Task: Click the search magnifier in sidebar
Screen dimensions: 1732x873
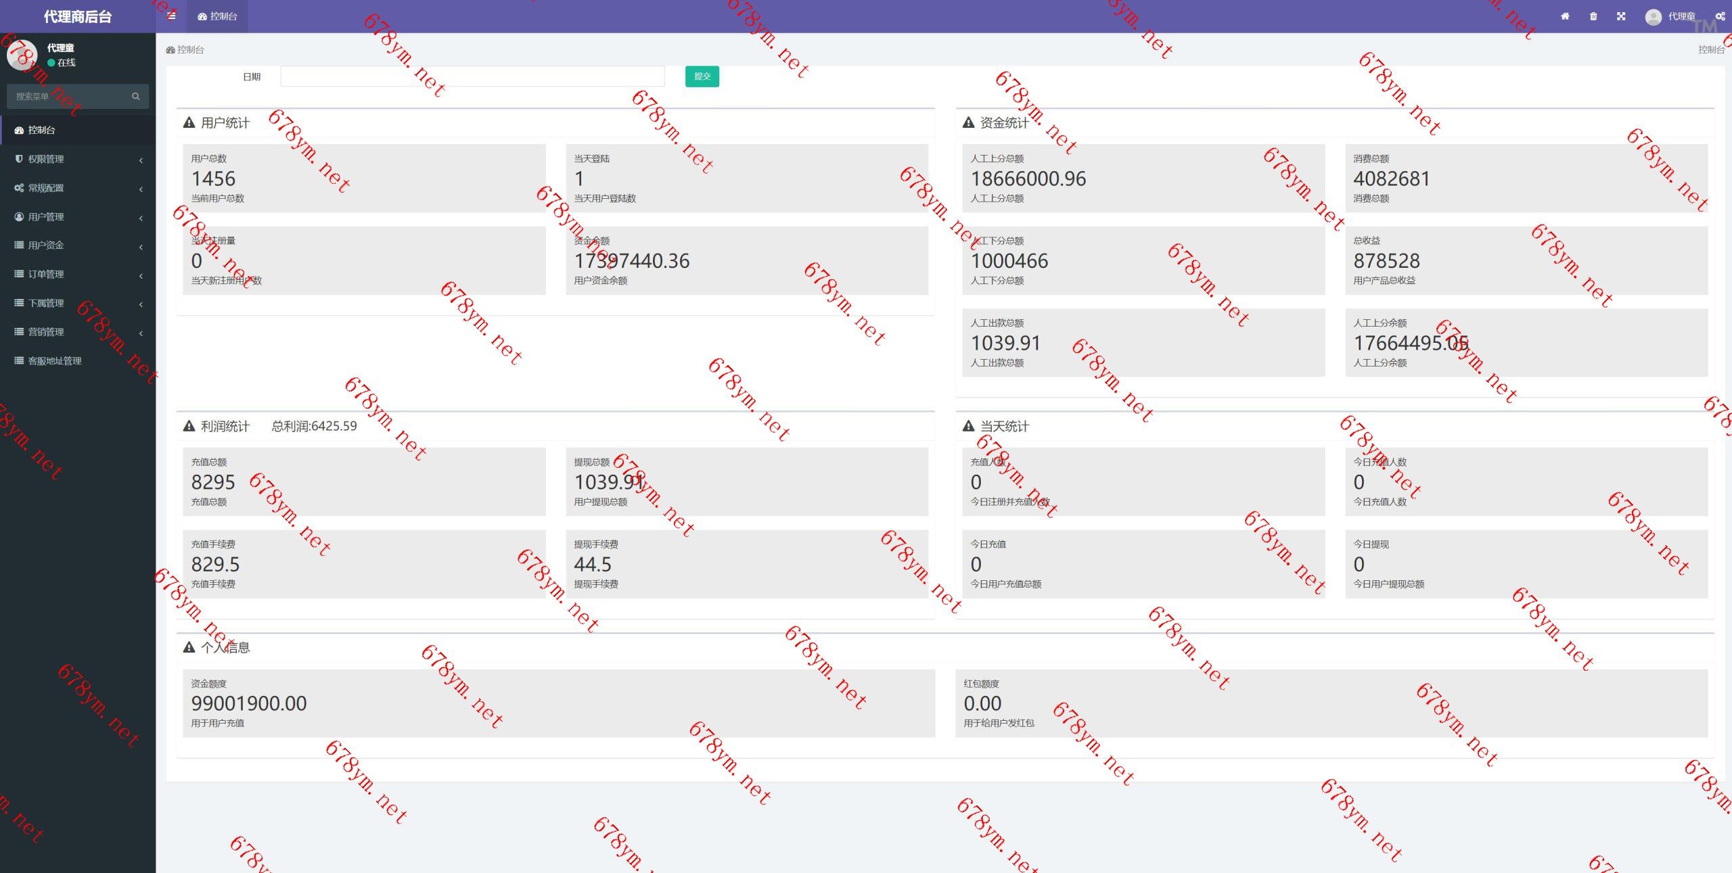Action: (x=136, y=97)
